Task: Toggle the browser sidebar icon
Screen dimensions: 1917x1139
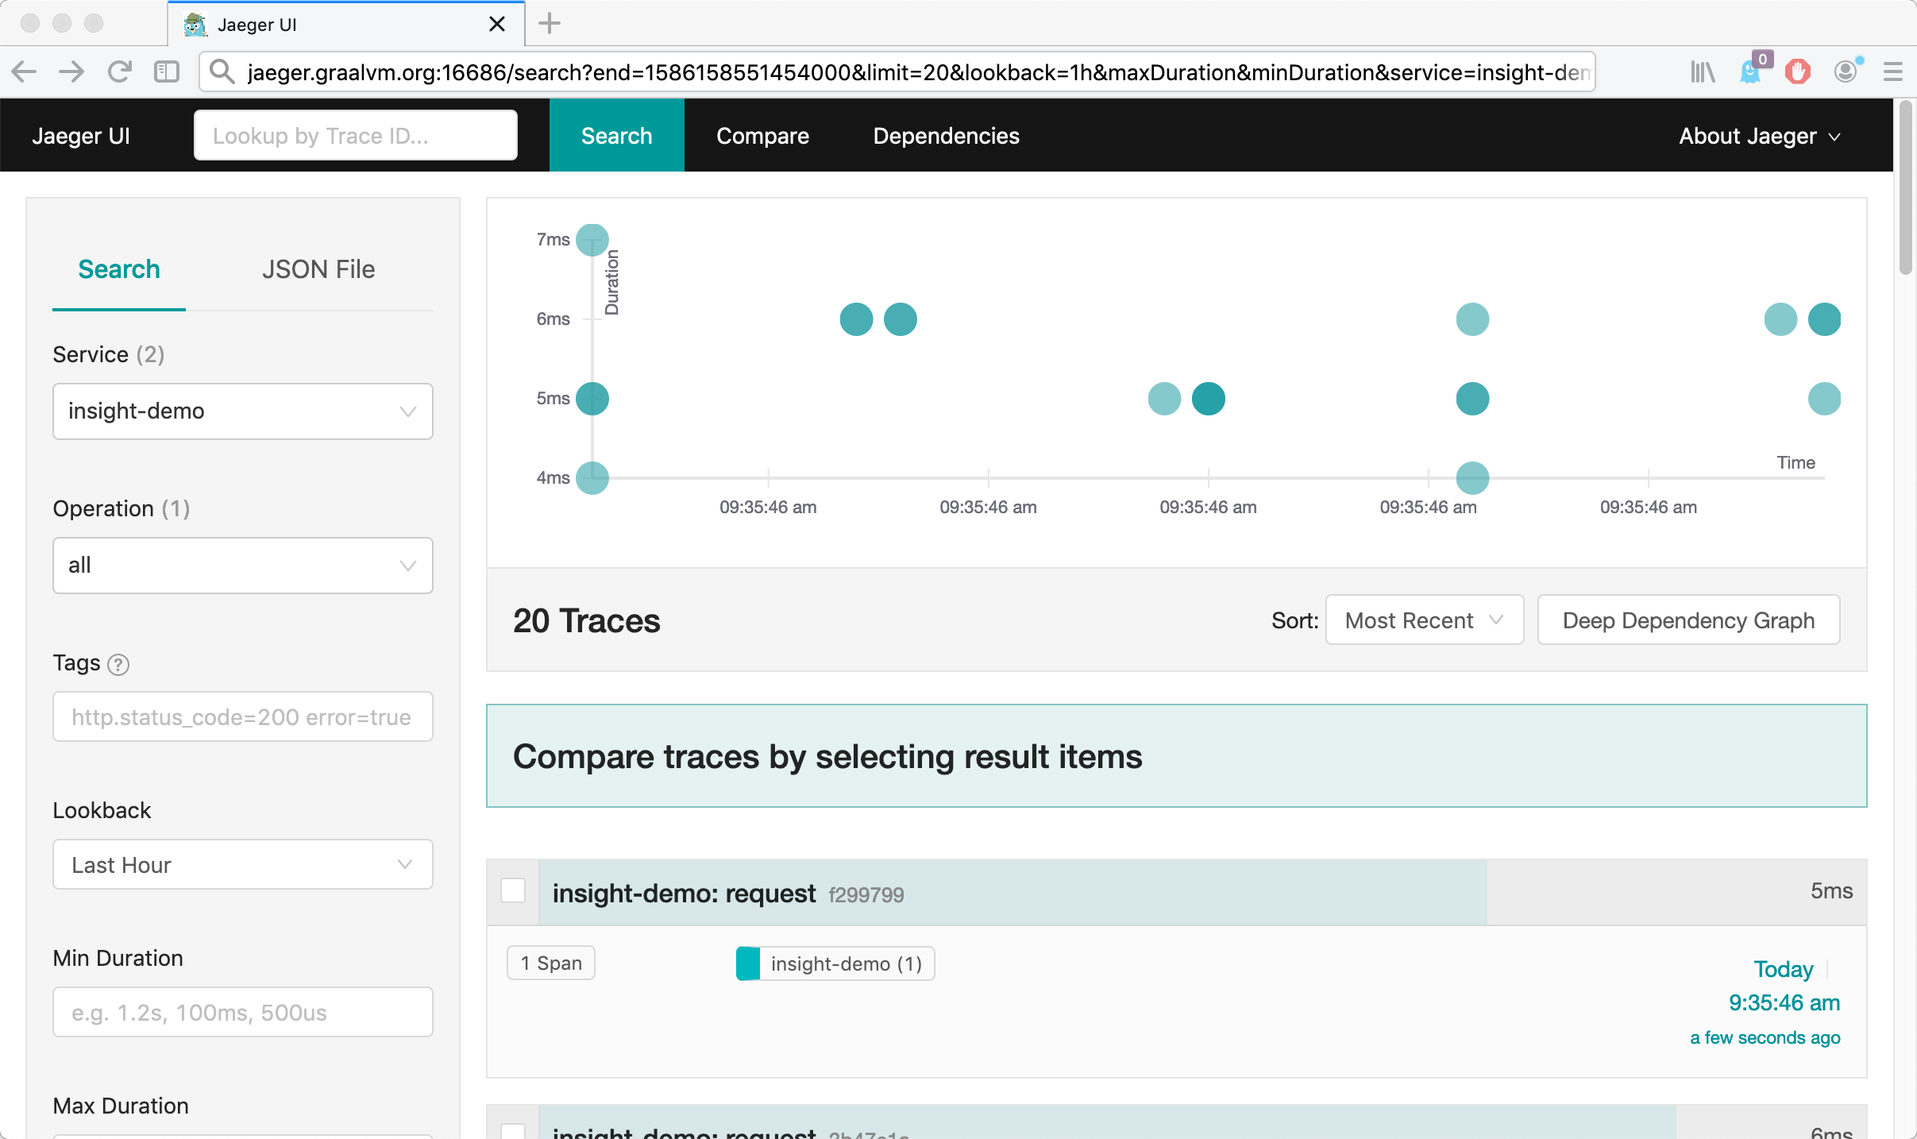Action: 167,72
